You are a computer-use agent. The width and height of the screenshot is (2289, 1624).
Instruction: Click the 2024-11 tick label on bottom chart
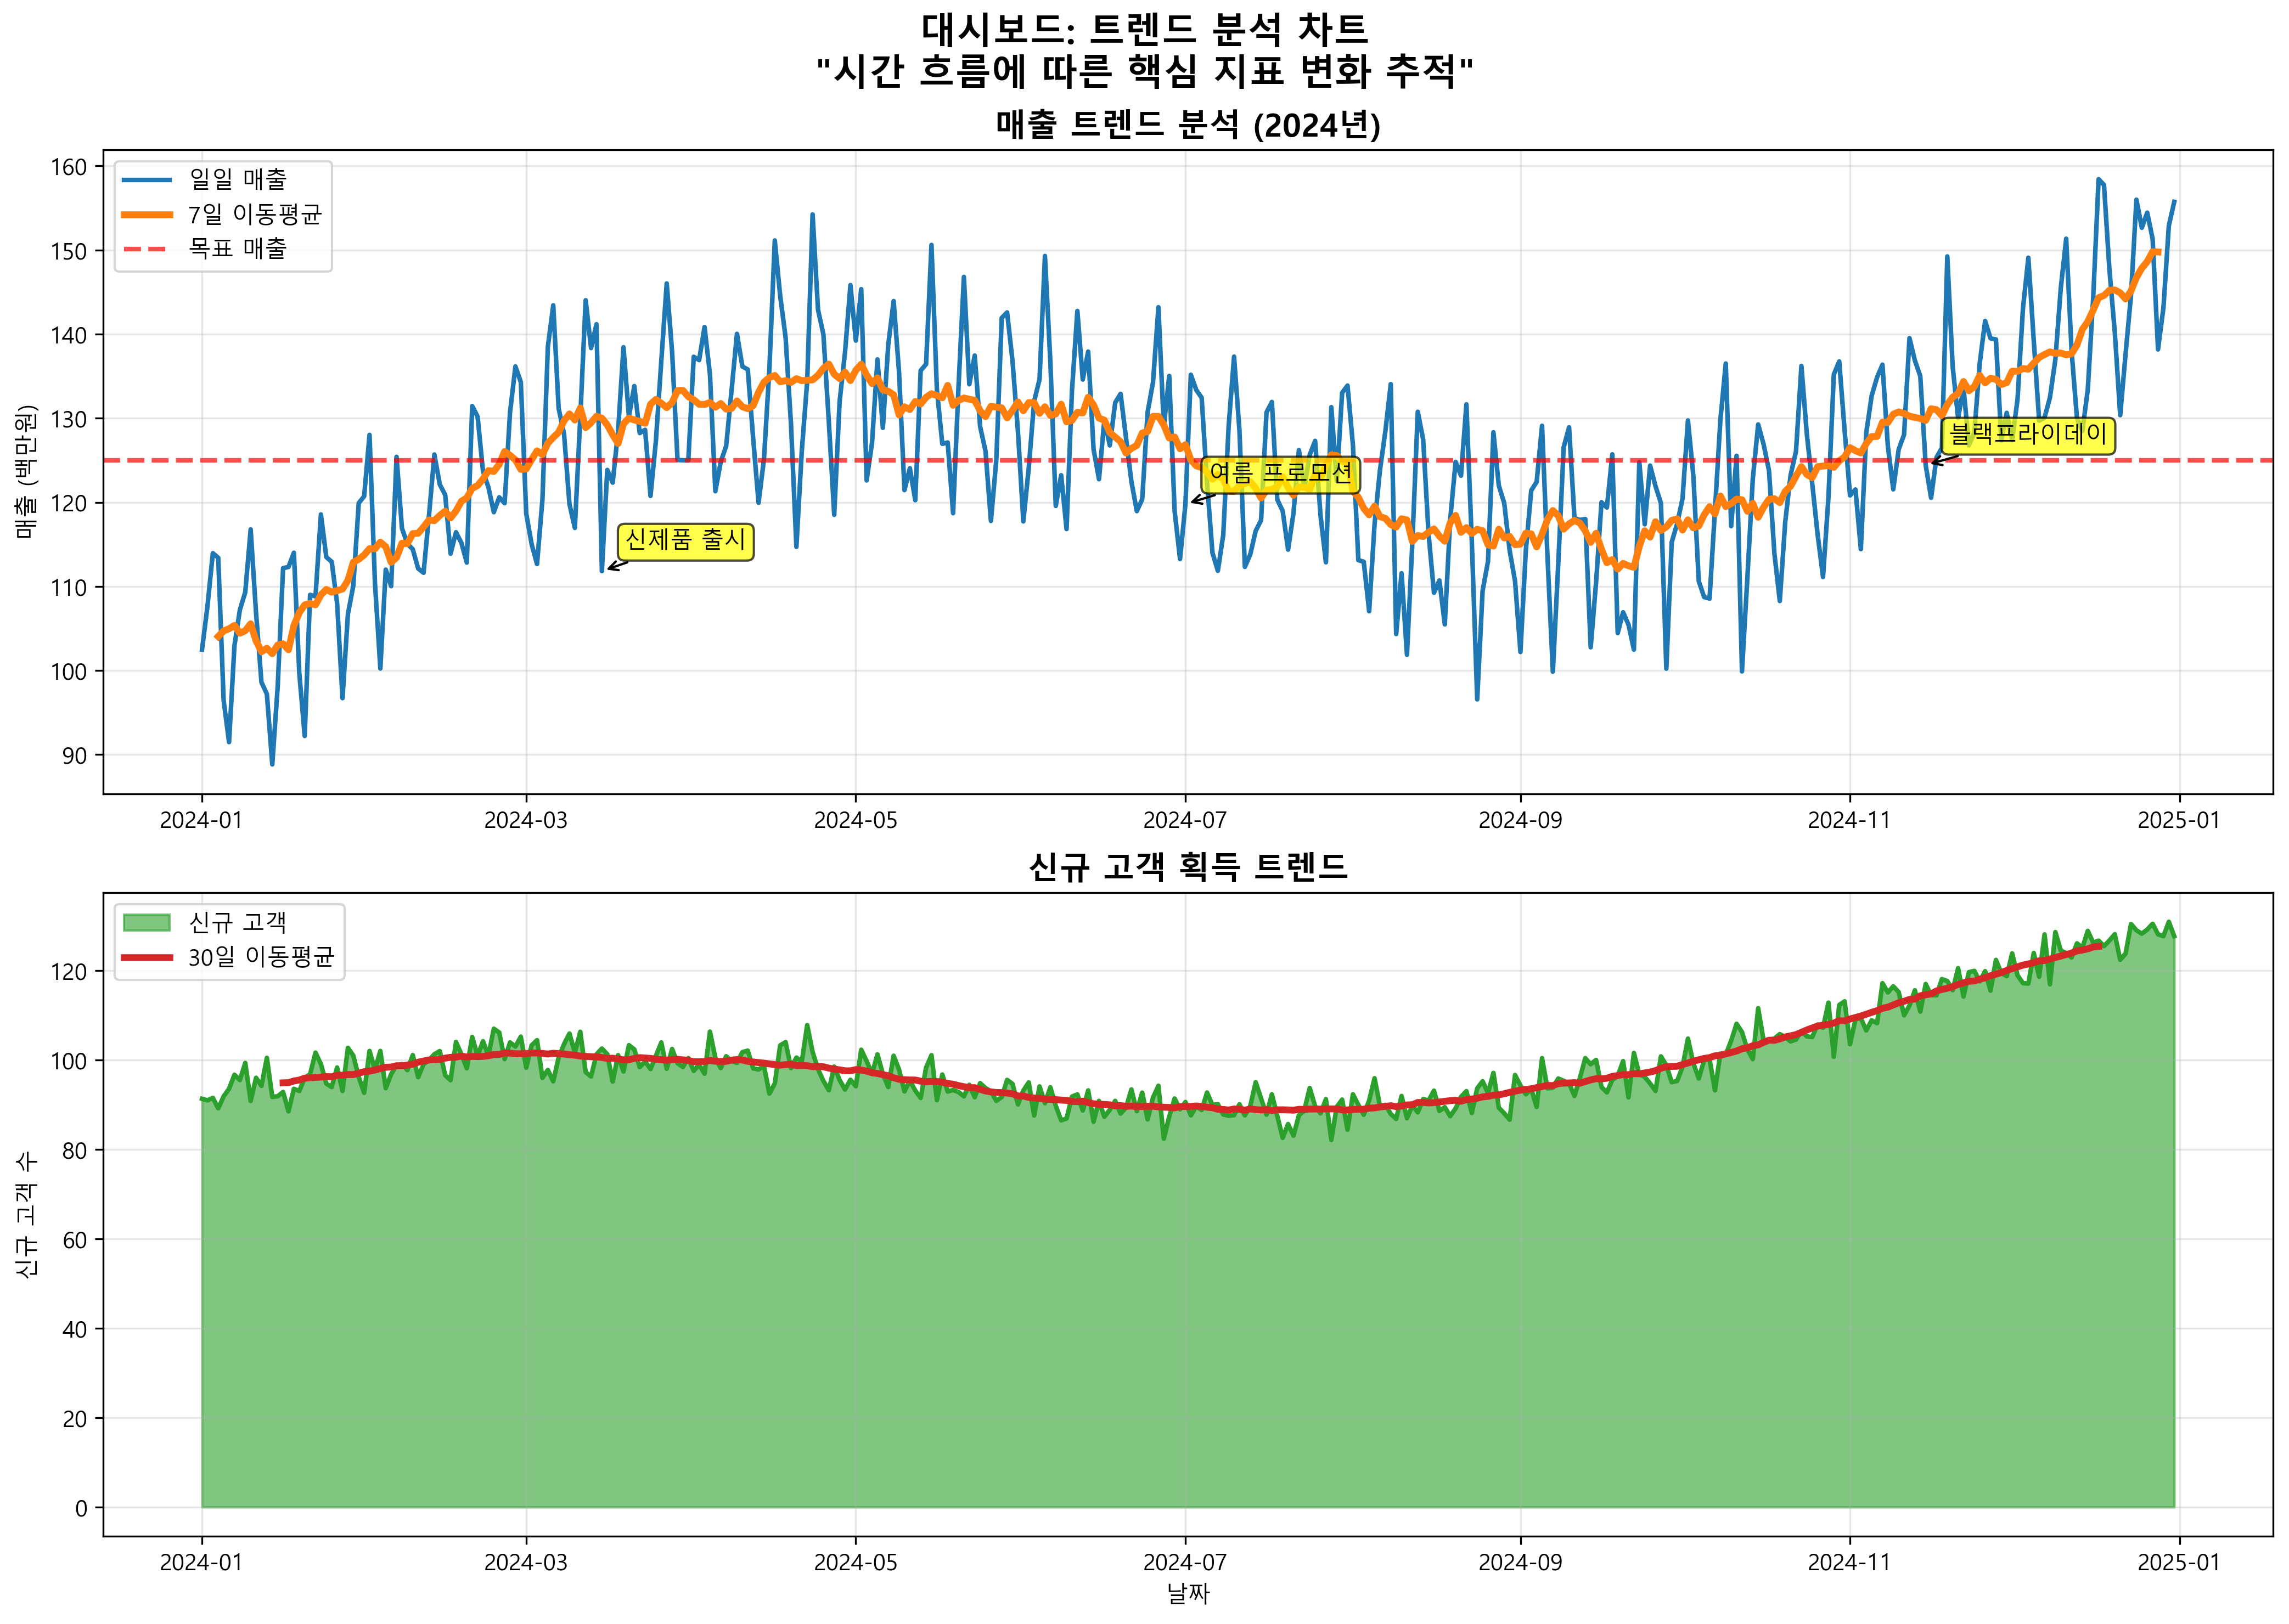click(x=1848, y=1563)
